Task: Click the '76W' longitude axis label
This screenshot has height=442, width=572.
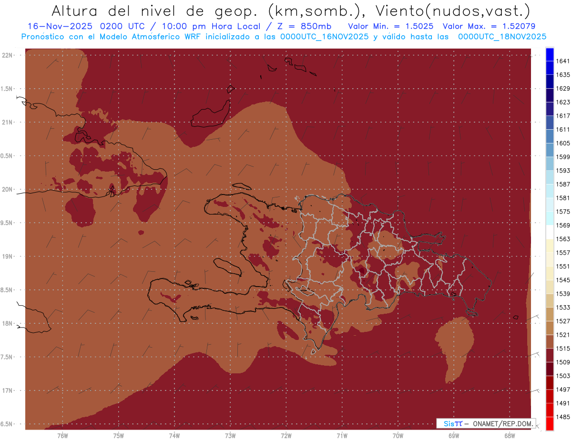Action: click(62, 436)
